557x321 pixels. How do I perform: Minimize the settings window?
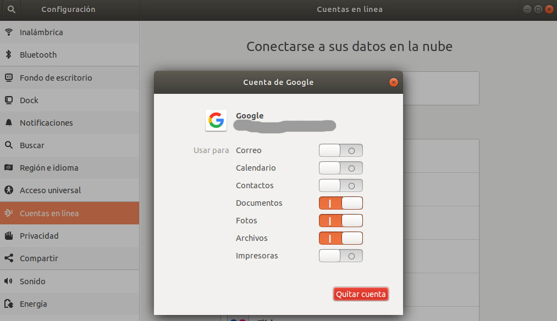[527, 9]
